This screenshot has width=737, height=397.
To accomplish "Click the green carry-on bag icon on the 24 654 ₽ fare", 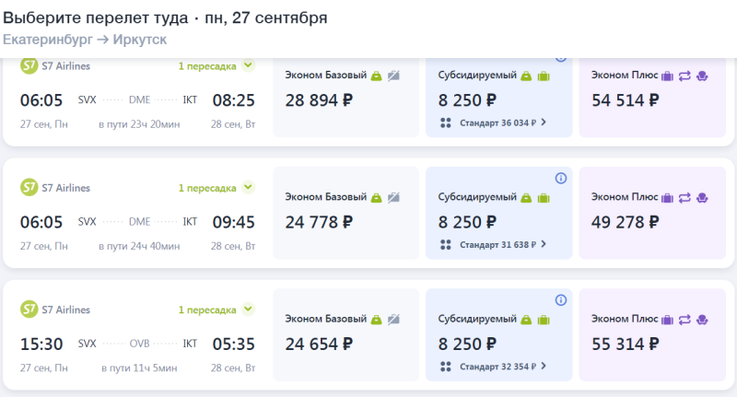I will (377, 320).
